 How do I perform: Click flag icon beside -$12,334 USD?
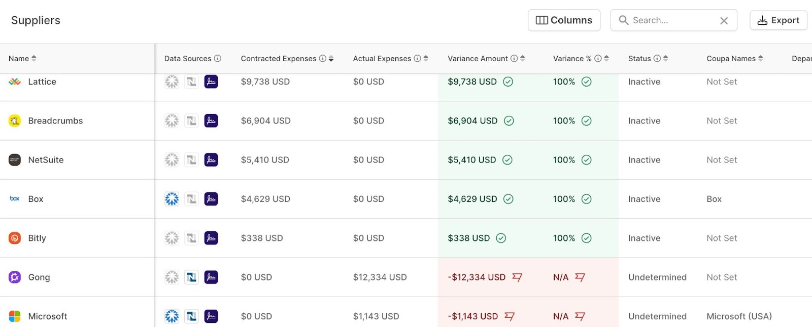coord(517,277)
